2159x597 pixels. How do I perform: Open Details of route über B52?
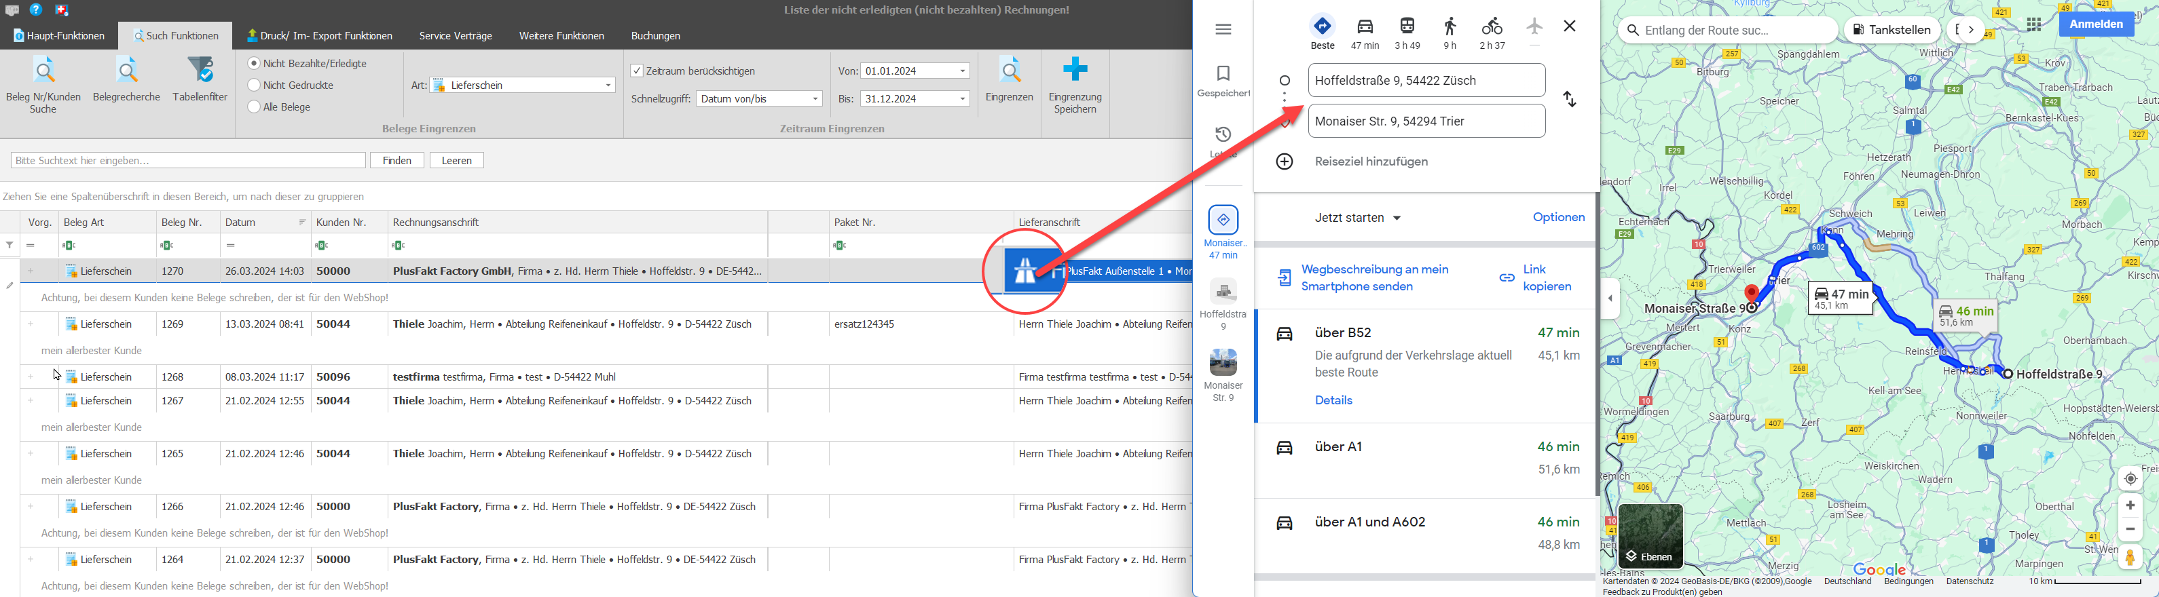1333,400
